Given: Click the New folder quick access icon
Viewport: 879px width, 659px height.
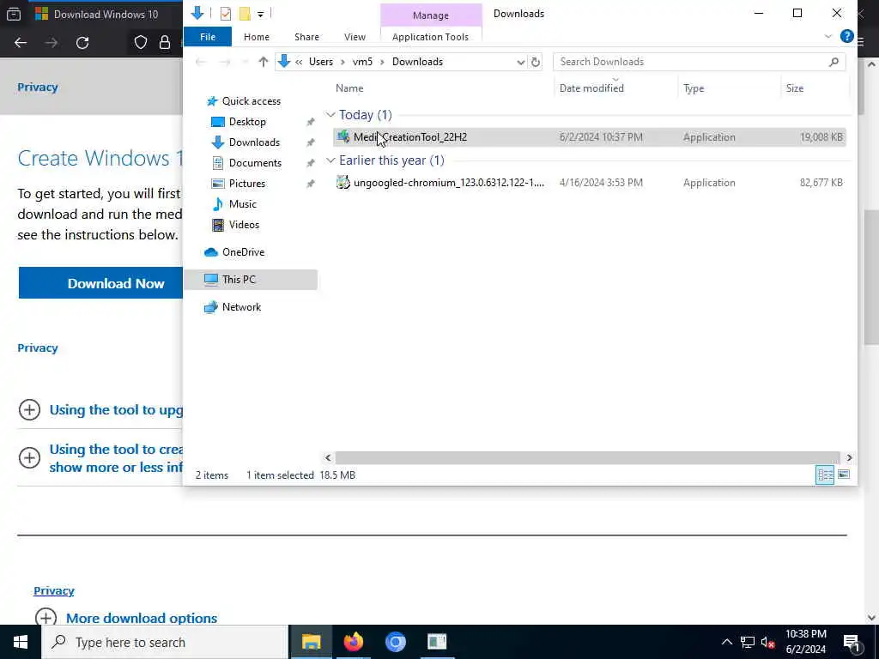Looking at the screenshot, I should click(245, 14).
